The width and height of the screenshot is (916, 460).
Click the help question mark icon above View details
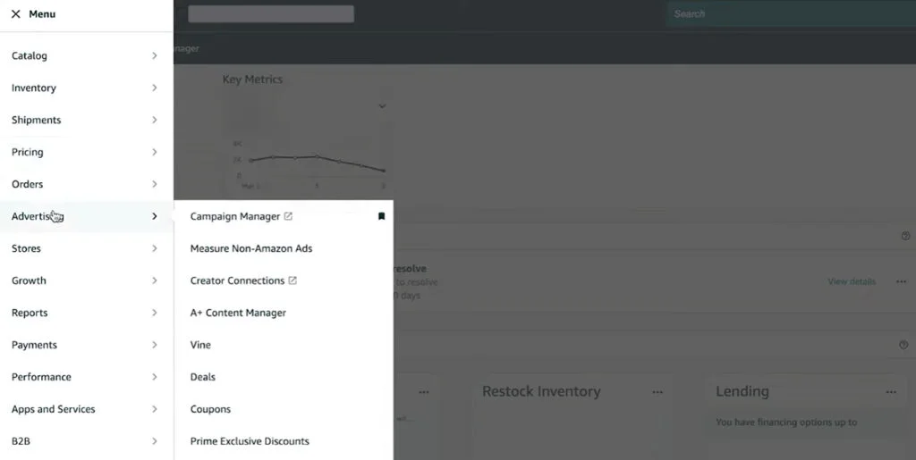pyautogui.click(x=903, y=236)
